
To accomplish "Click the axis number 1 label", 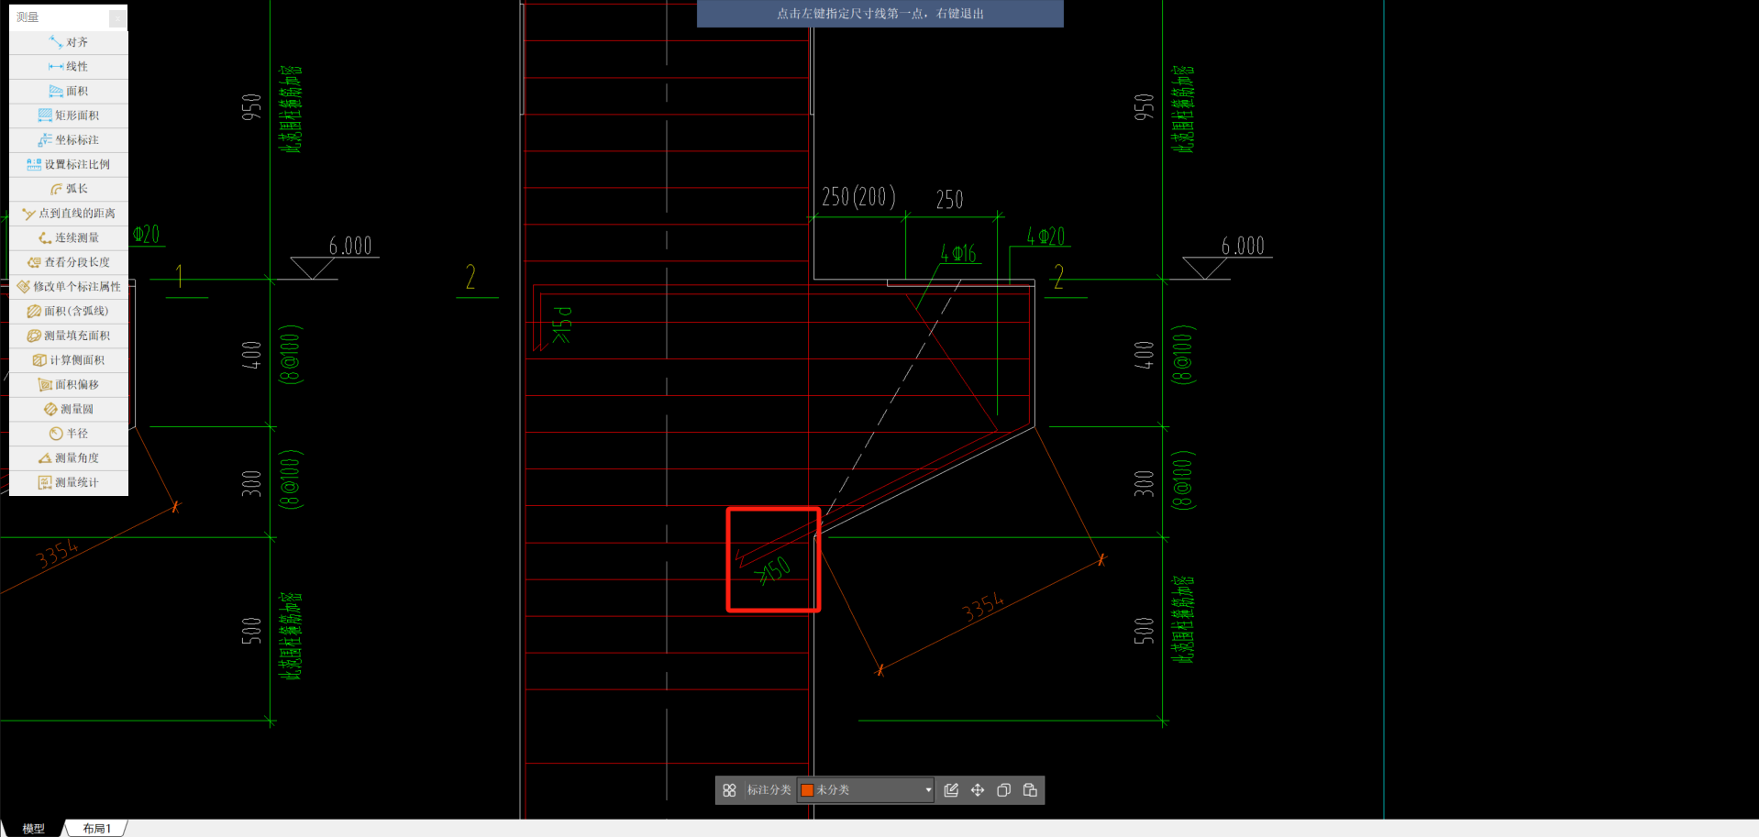I will [180, 277].
